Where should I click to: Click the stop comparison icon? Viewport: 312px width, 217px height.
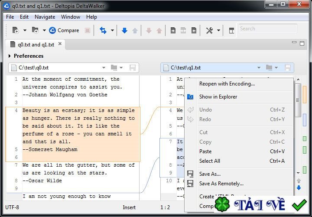point(88,30)
